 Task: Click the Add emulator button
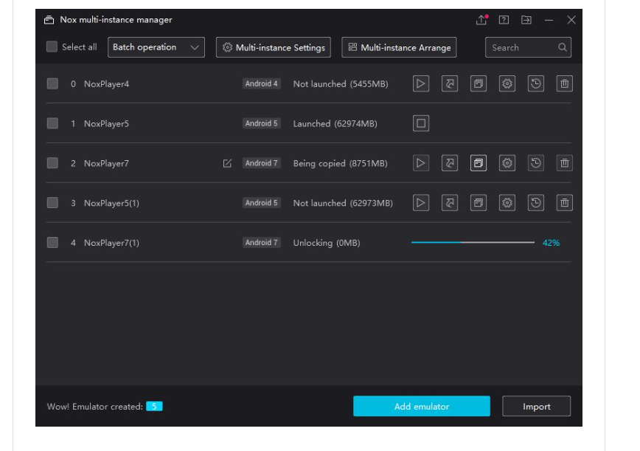pos(422,406)
